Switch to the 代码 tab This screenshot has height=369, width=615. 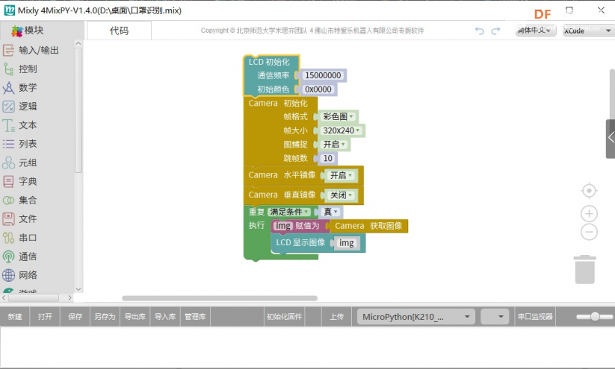[119, 31]
